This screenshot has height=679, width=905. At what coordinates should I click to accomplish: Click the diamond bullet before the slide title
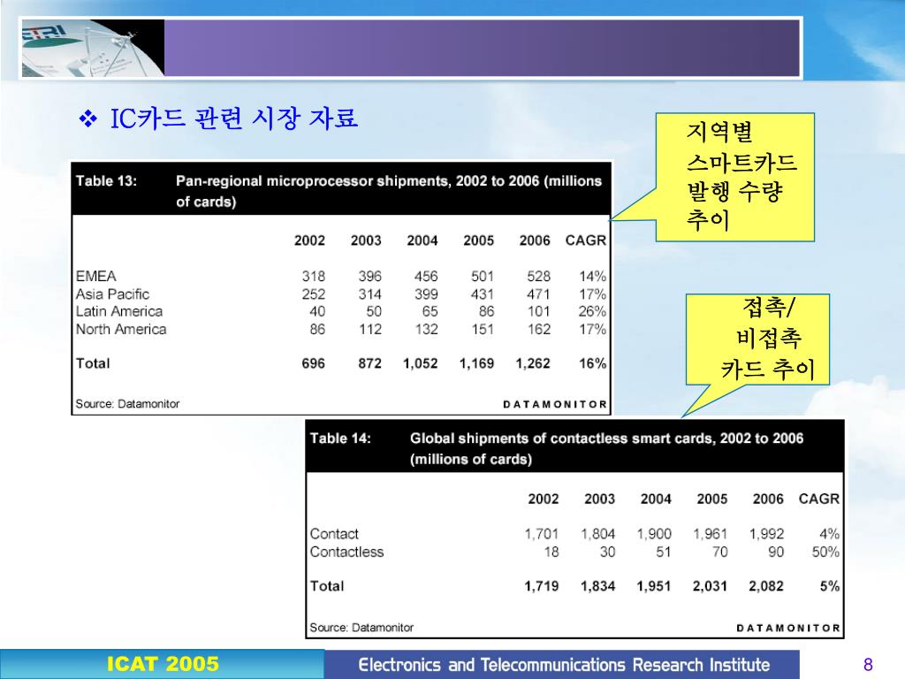click(88, 119)
